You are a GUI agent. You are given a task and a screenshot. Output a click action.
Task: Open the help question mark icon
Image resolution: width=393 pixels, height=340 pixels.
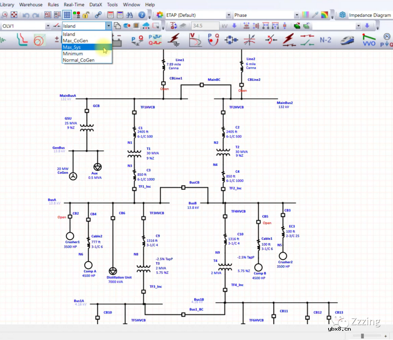tap(141, 15)
